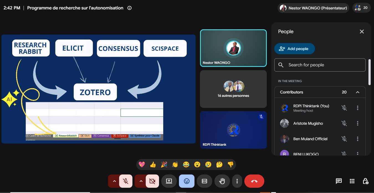Click Nestor WAONGO video tile

[233, 48]
